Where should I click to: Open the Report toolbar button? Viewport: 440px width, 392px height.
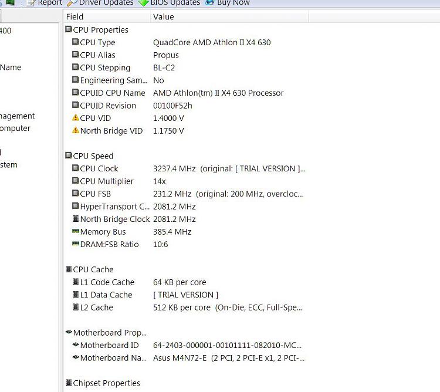45,3
